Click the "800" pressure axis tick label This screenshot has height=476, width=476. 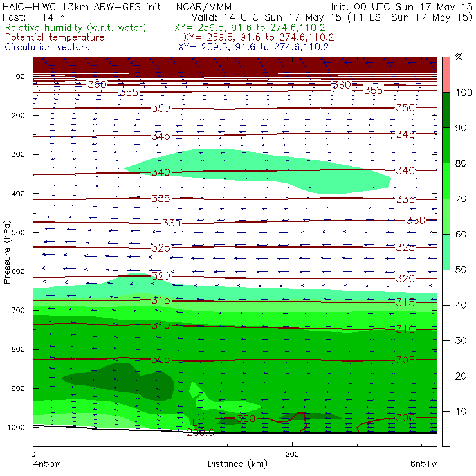[x=18, y=349]
